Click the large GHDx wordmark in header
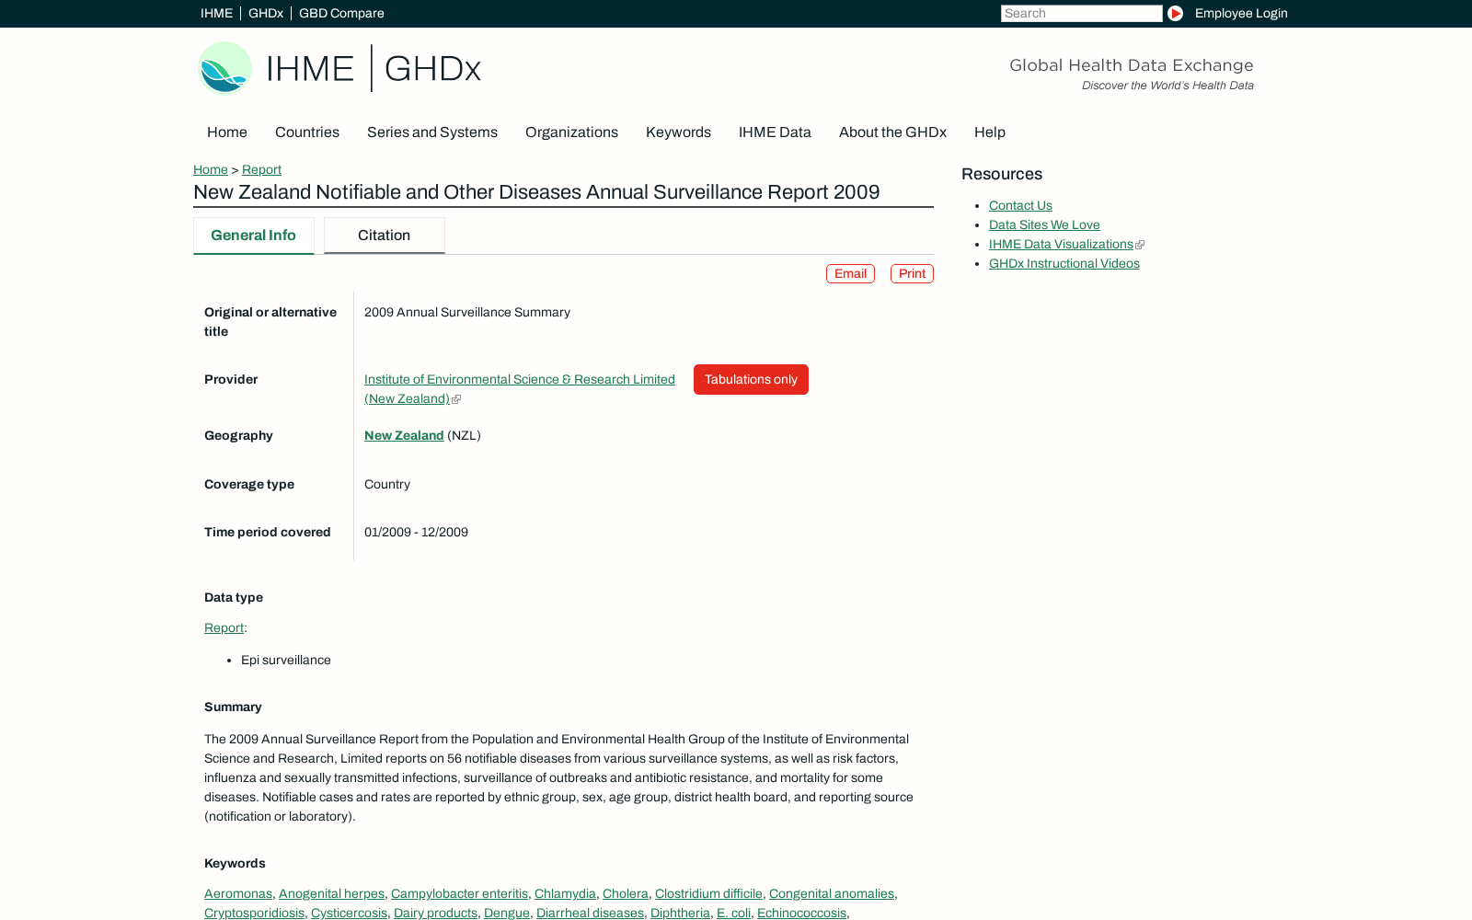 coord(432,69)
